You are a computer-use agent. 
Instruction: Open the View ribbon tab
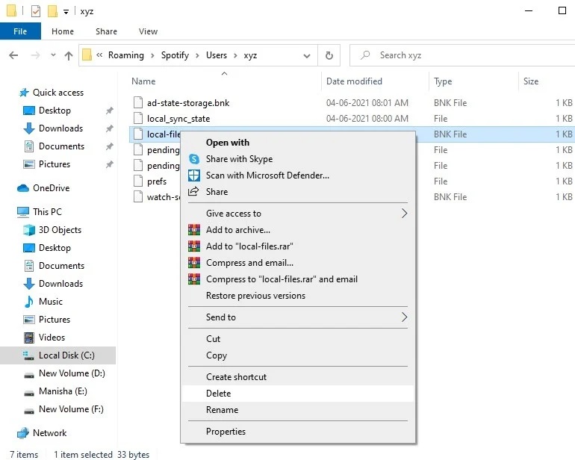[148, 31]
